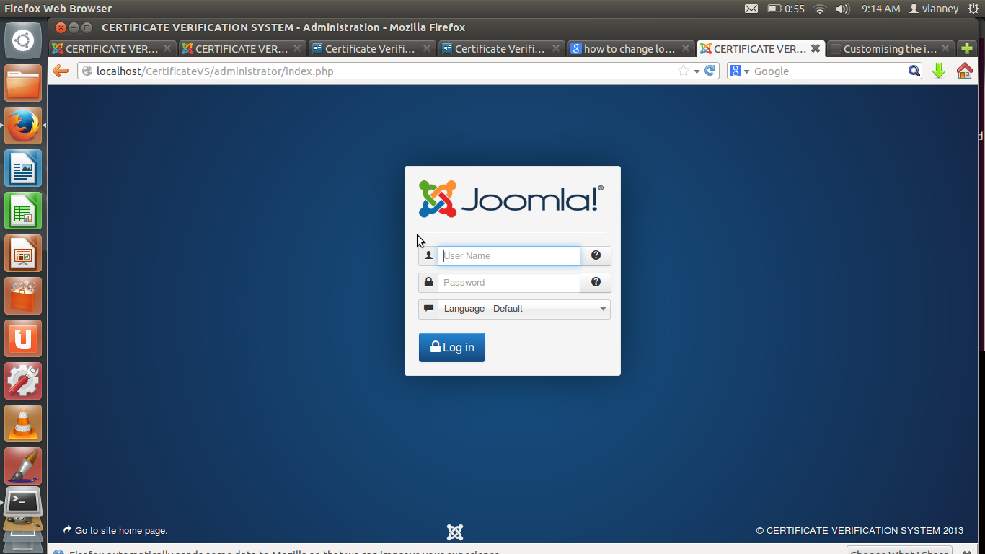Reload page with the refresh icon

point(710,71)
